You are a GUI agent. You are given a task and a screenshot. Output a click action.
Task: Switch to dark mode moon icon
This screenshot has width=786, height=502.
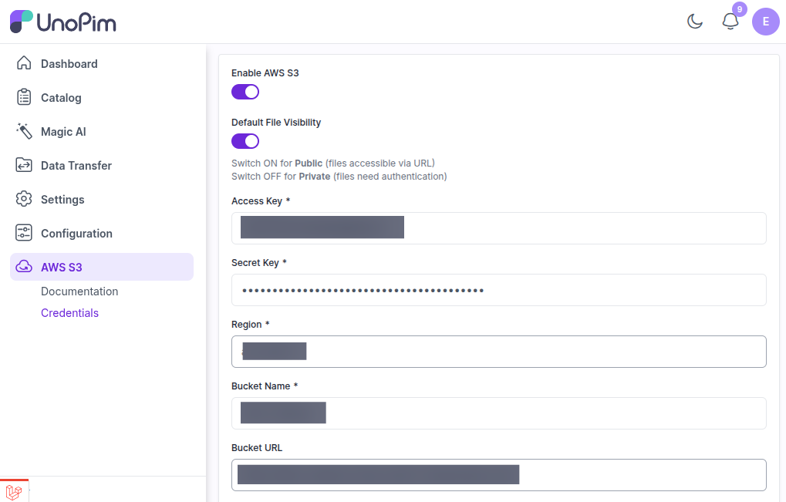click(x=695, y=22)
